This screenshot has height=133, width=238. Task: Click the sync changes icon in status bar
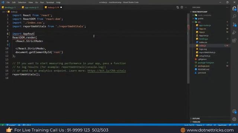(x=19, y=125)
